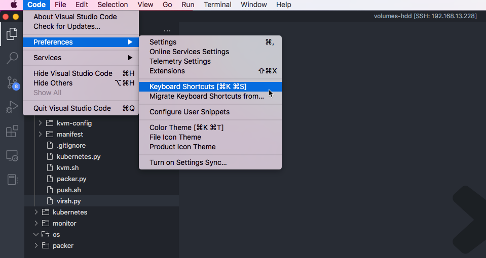Click the open os folder icon
The width and height of the screenshot is (486, 258).
46,235
